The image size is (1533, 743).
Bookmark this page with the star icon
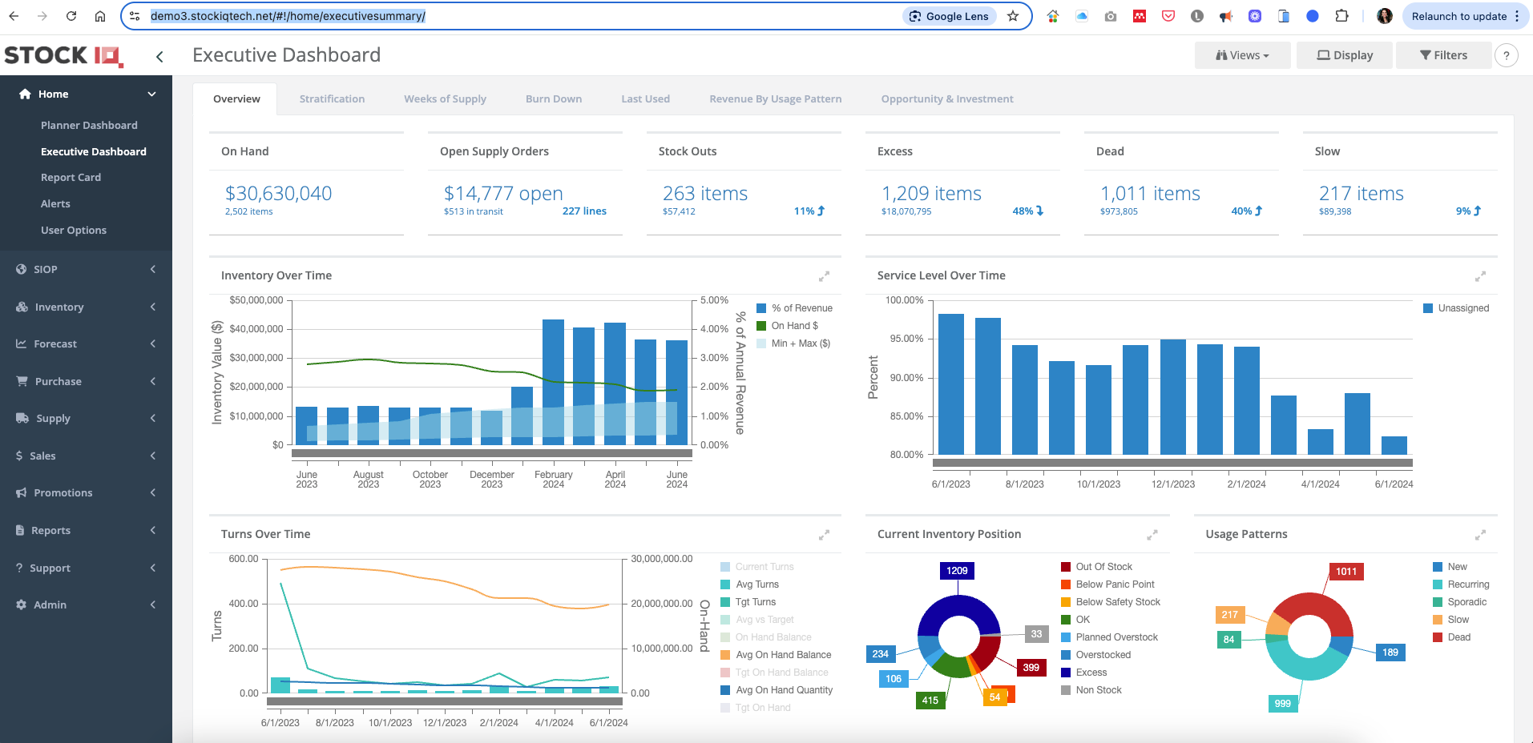coord(1013,16)
